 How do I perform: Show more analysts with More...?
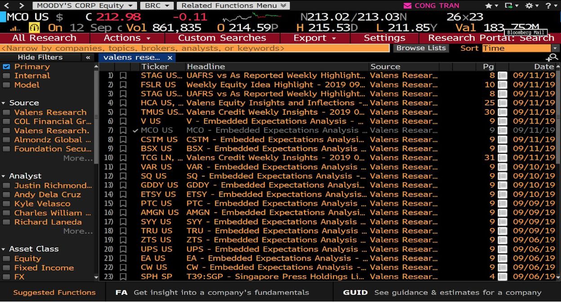pos(78,231)
